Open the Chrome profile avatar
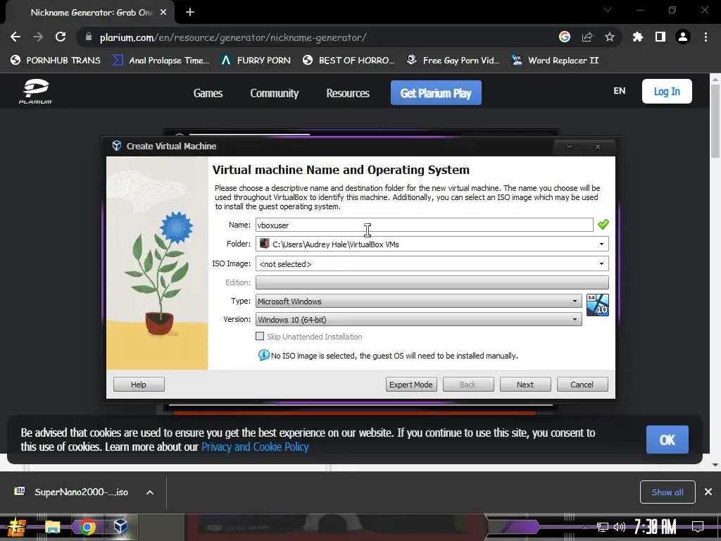 (683, 37)
